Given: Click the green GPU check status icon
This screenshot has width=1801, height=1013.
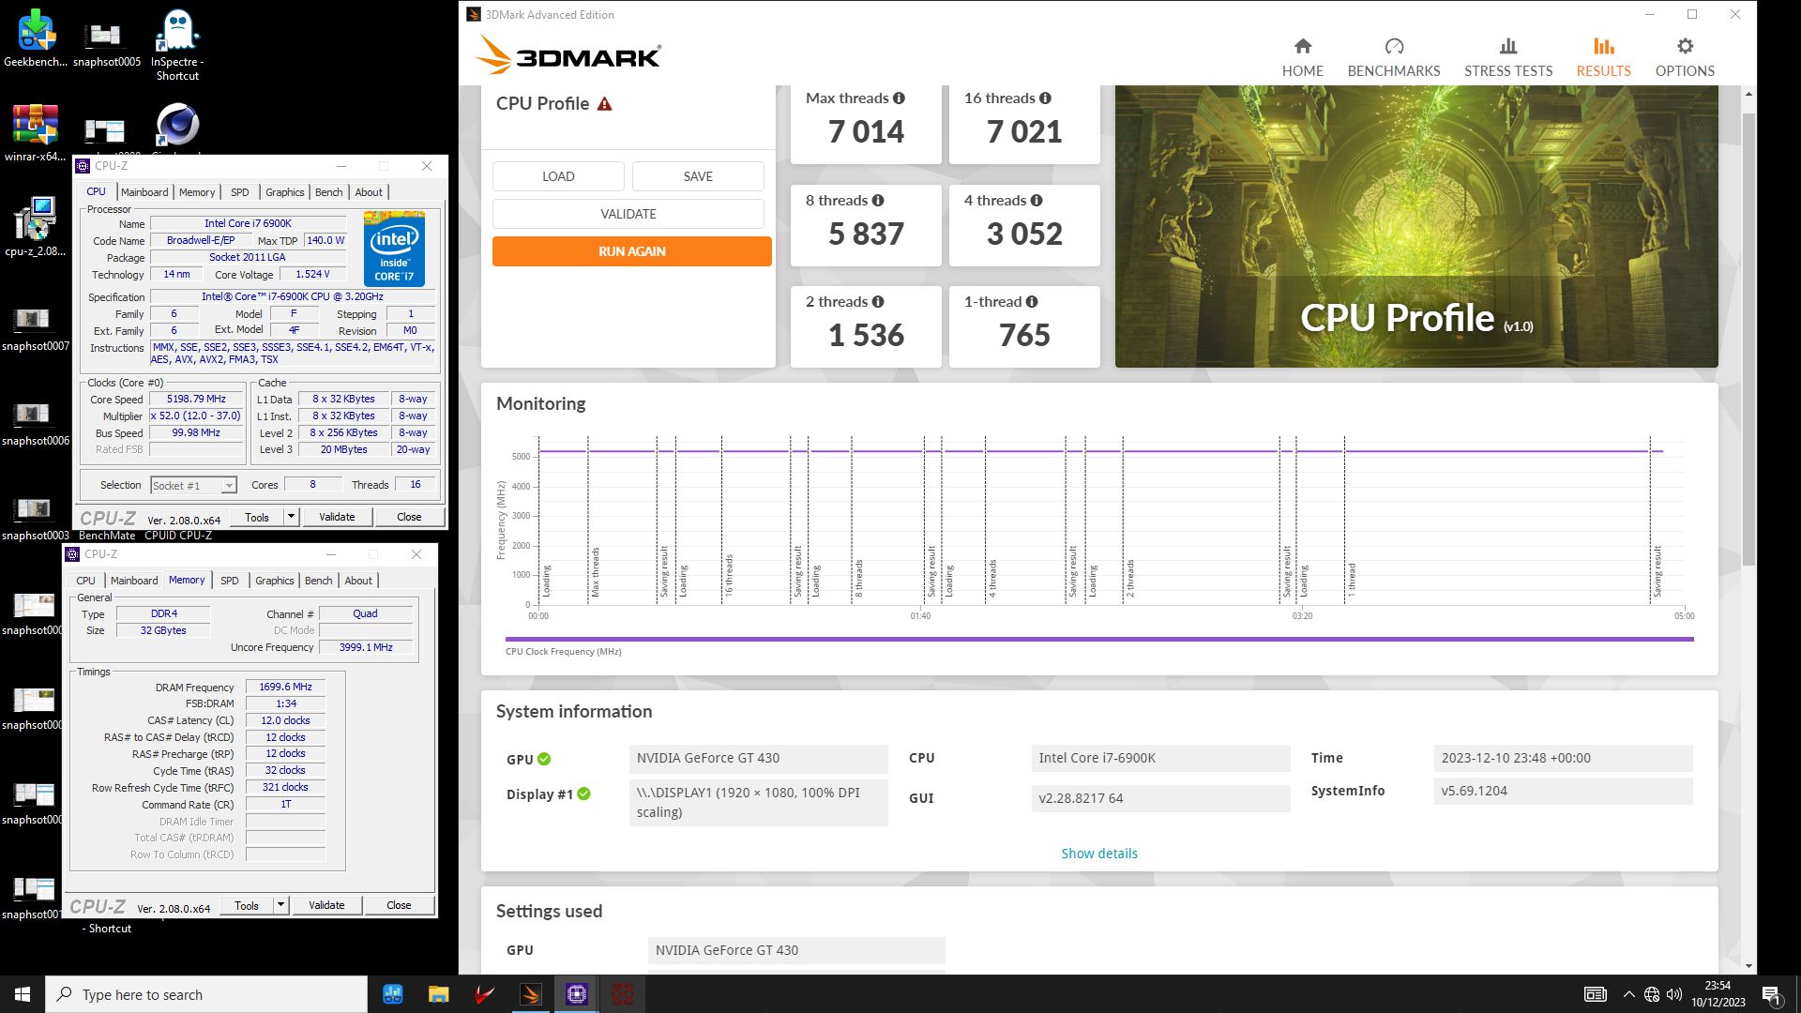Looking at the screenshot, I should [x=544, y=760].
